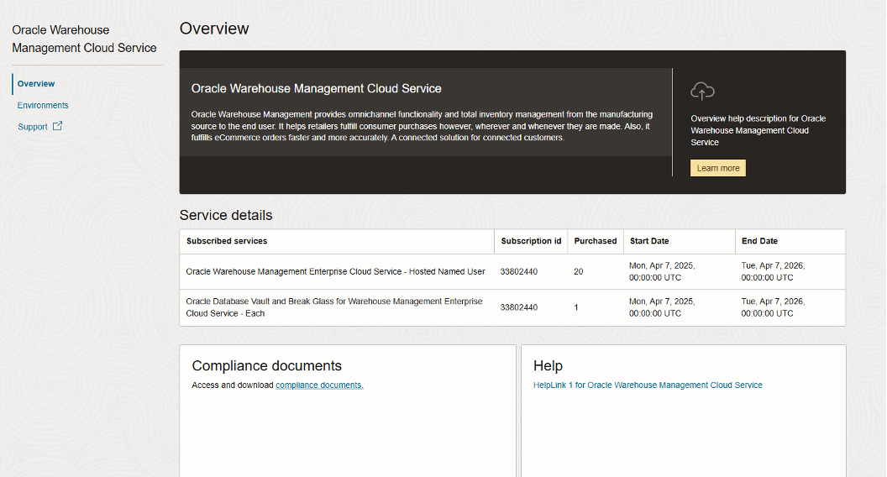
Task: Click the Overview page heading
Action: click(x=214, y=29)
